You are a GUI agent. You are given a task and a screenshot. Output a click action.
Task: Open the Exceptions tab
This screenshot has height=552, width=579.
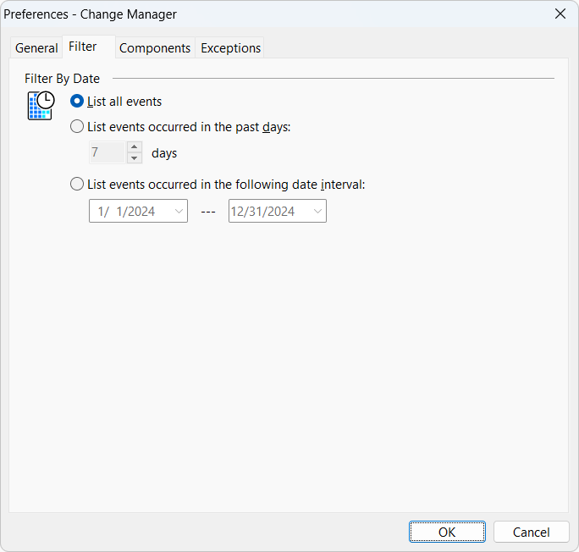230,48
